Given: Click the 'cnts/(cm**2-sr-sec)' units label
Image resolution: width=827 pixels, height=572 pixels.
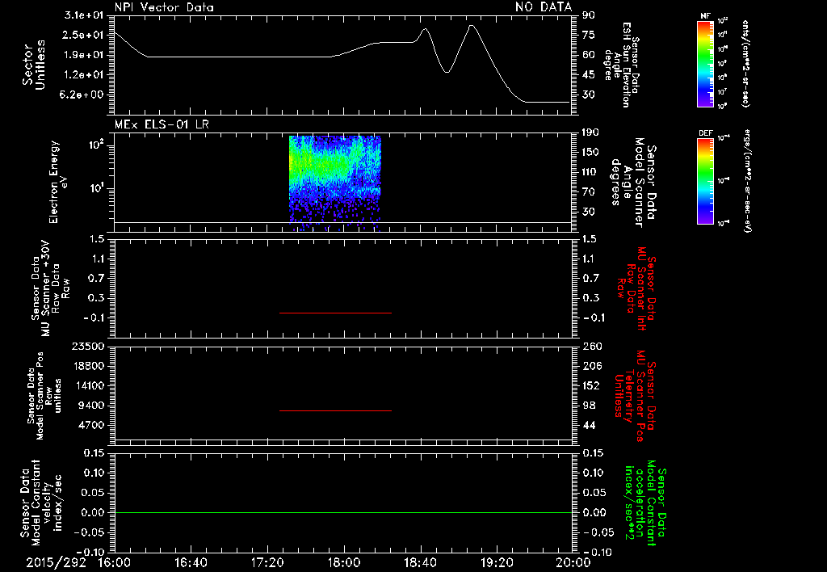Looking at the screenshot, I should click(745, 63).
